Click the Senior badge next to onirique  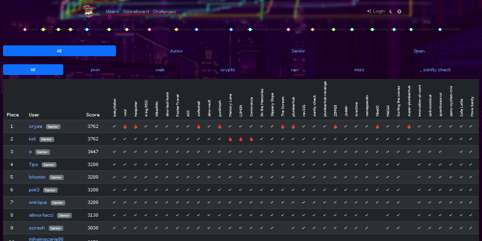point(58,203)
